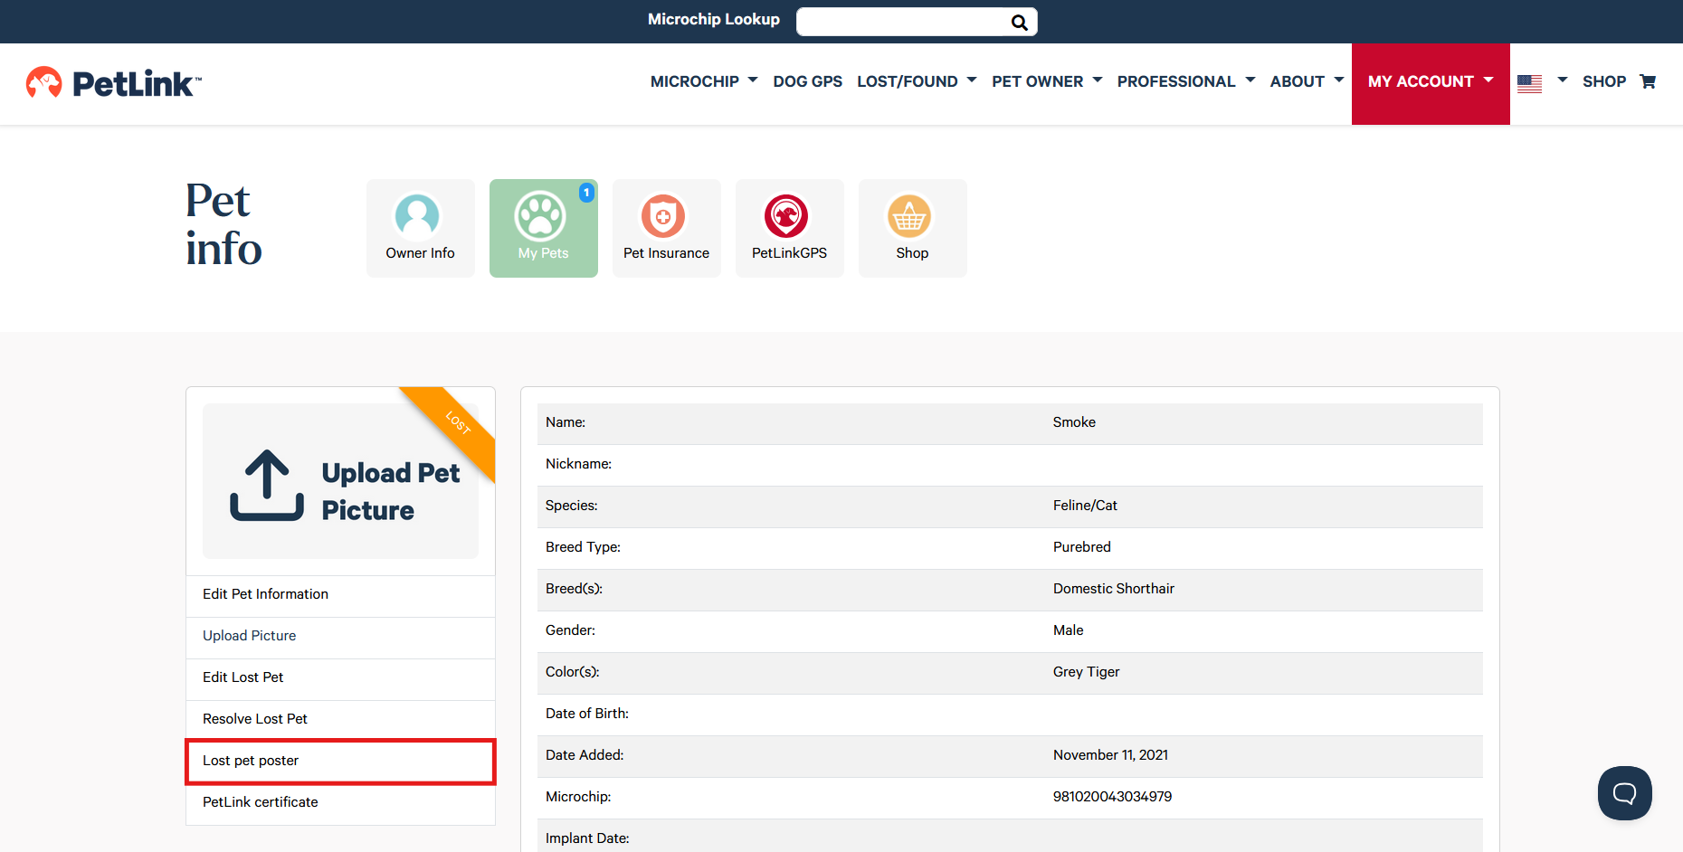The image size is (1683, 852).
Task: Click the Pet info page heading
Action: tap(223, 224)
